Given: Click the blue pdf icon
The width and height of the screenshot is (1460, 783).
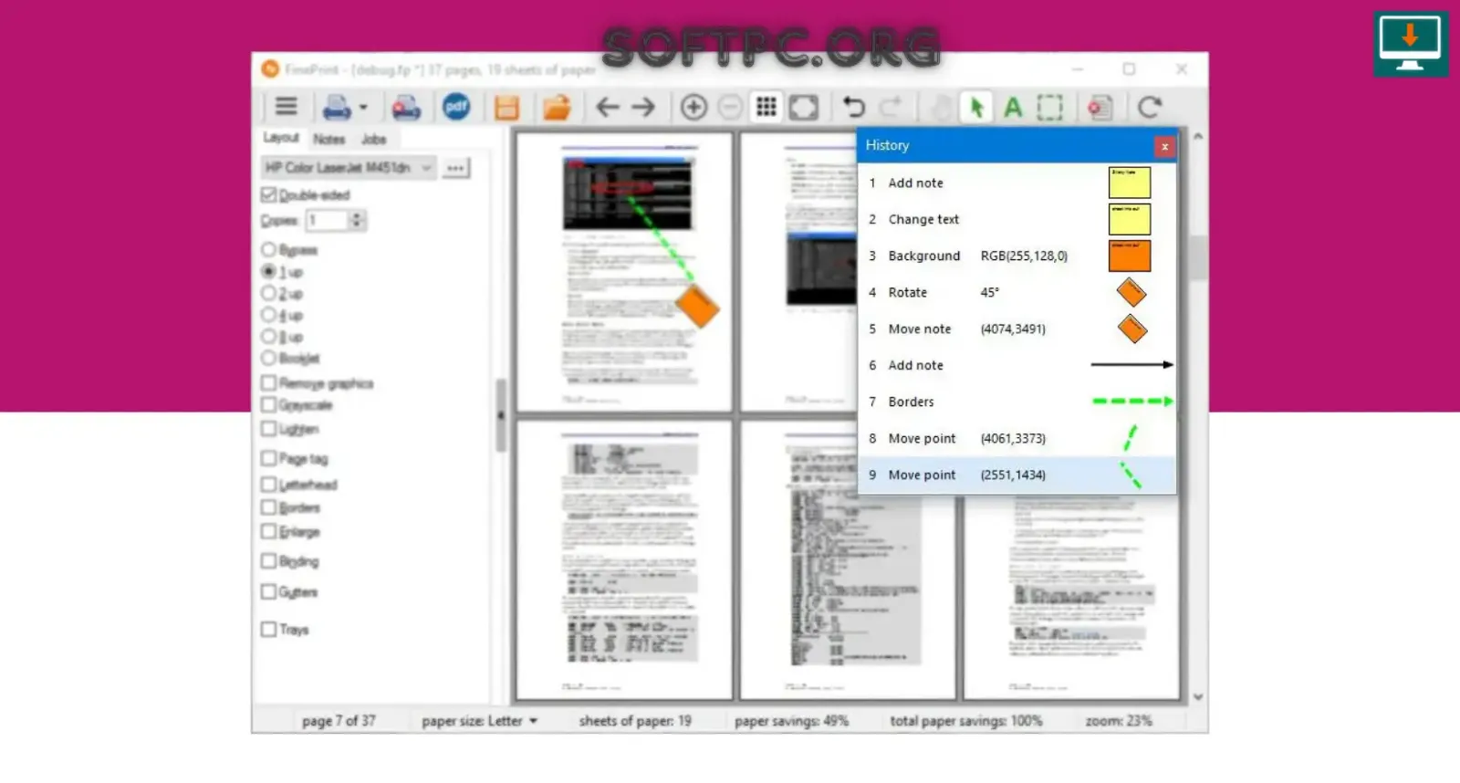Looking at the screenshot, I should tap(456, 107).
